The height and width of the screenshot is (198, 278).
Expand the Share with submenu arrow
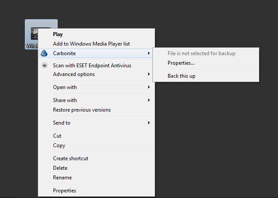tap(149, 100)
